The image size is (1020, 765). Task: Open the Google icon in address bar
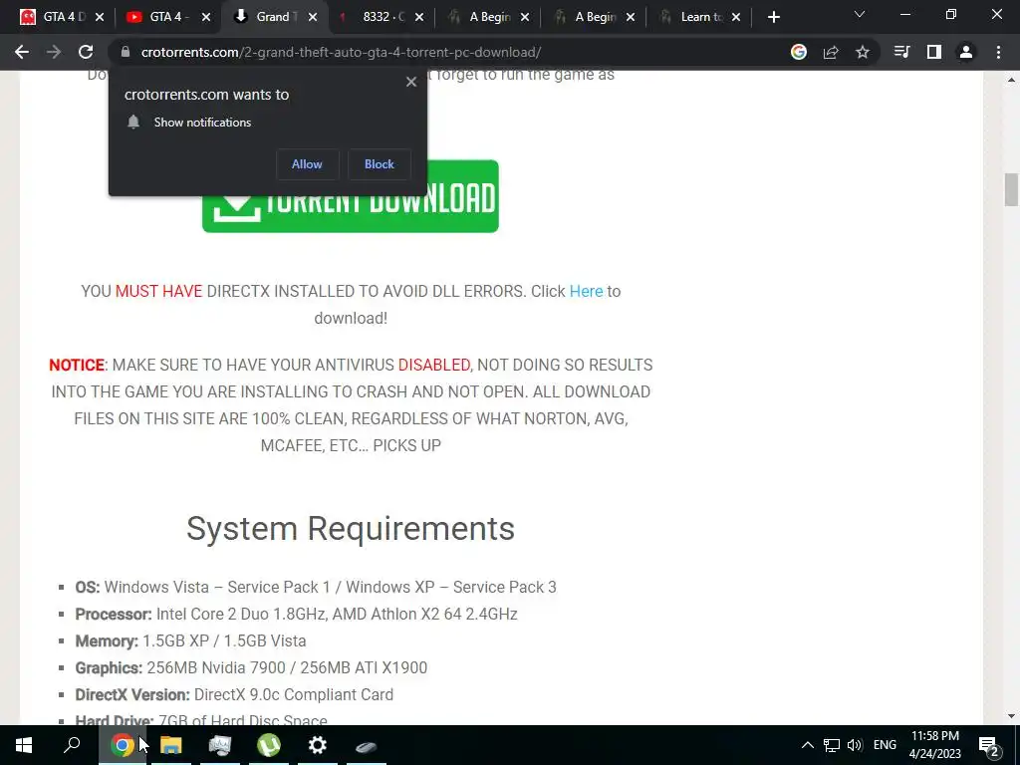(x=798, y=52)
